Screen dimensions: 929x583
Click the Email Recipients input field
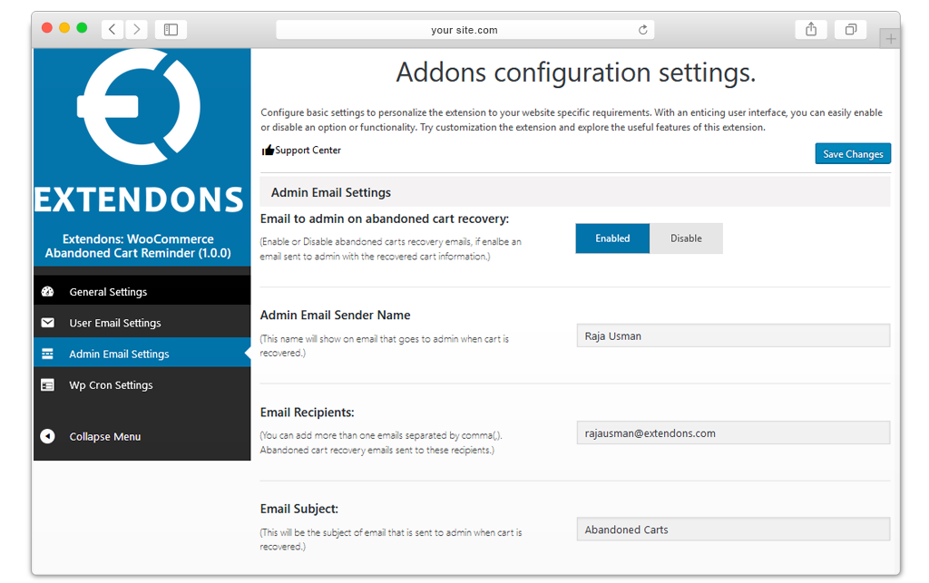(x=733, y=432)
